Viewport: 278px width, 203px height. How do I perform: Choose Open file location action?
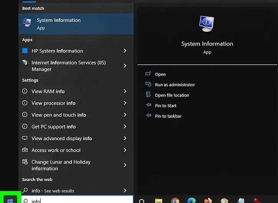click(x=172, y=95)
